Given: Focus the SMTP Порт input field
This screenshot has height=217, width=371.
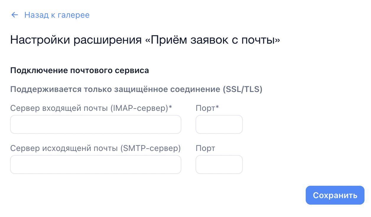Looking at the screenshot, I should click(x=219, y=165).
